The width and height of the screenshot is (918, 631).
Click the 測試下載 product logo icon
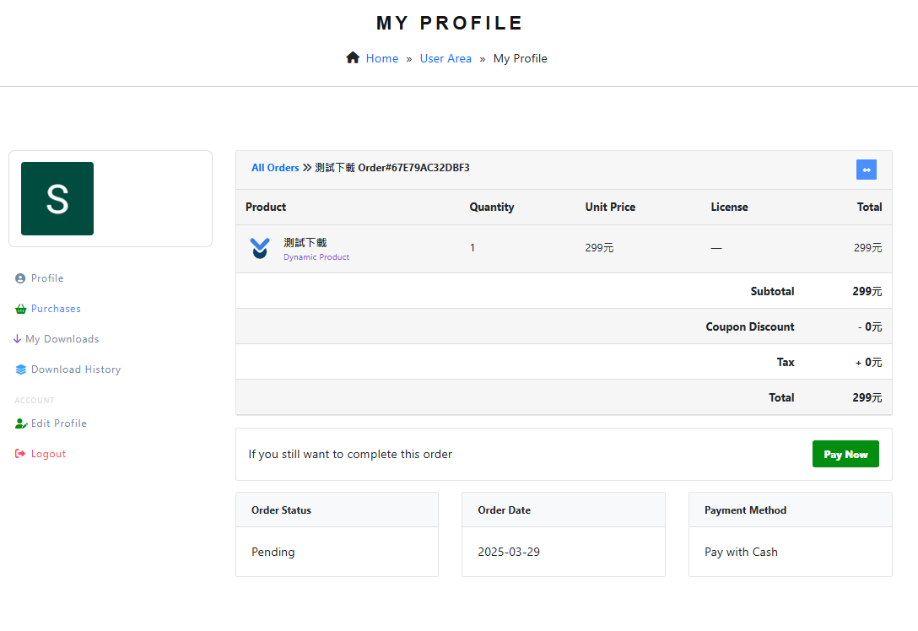tap(260, 249)
